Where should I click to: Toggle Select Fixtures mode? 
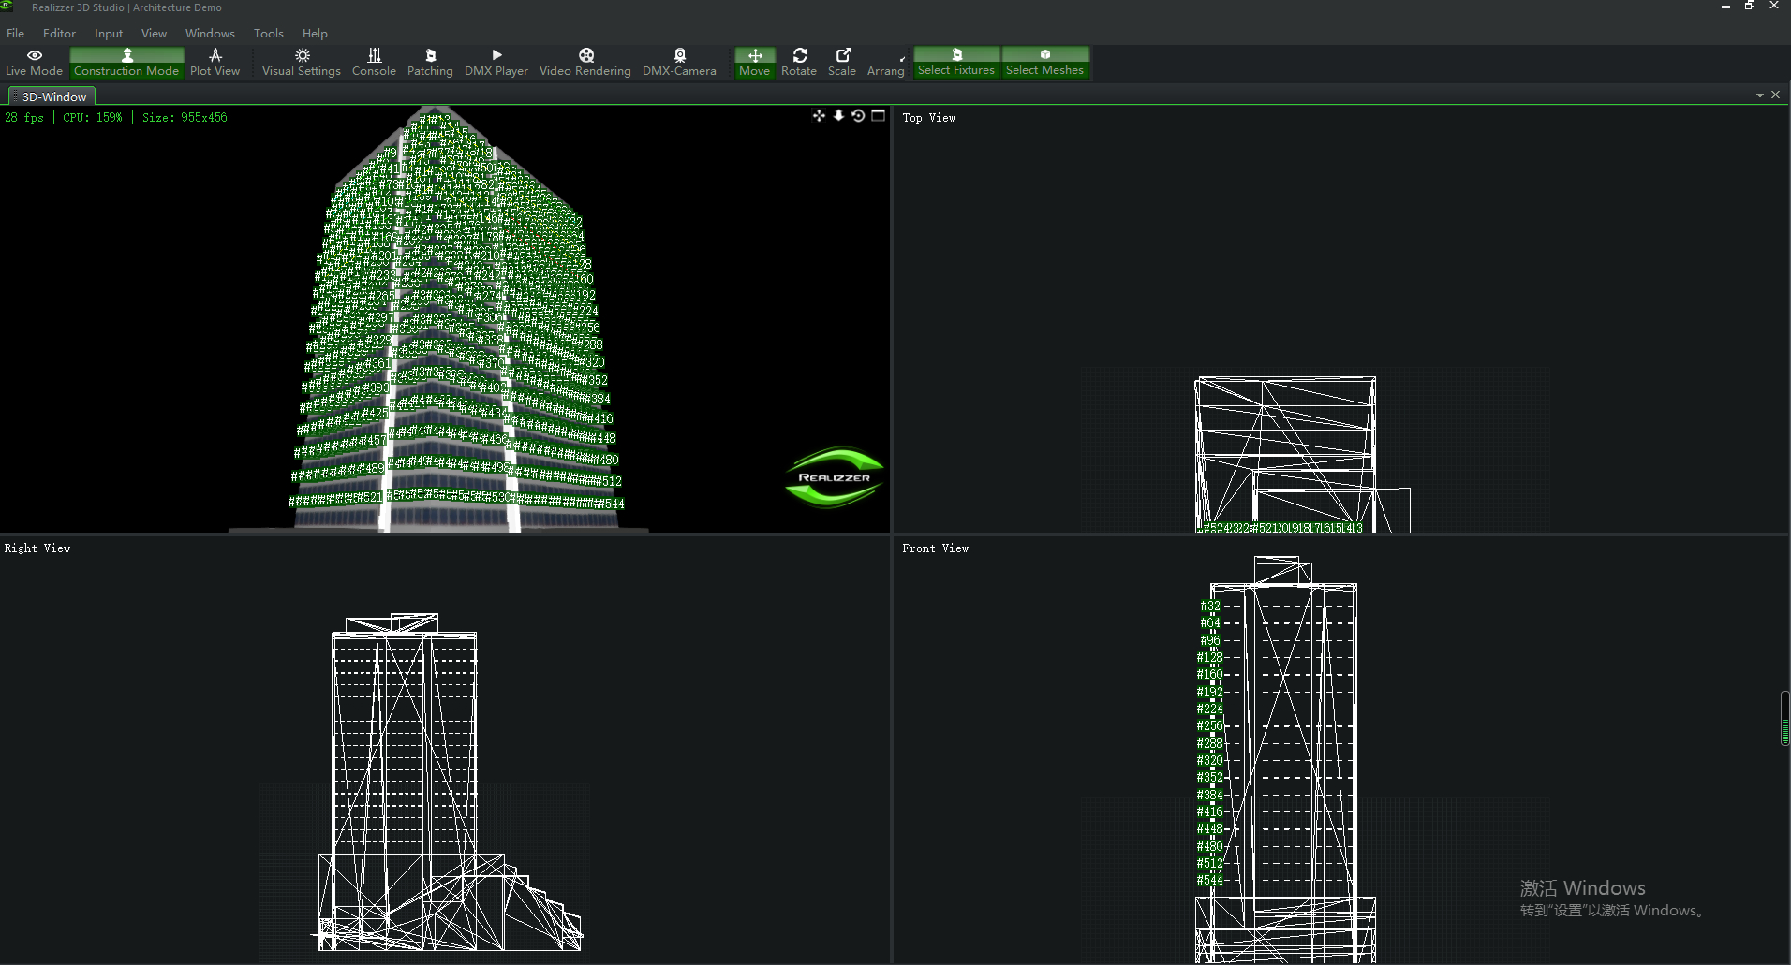pyautogui.click(x=955, y=63)
